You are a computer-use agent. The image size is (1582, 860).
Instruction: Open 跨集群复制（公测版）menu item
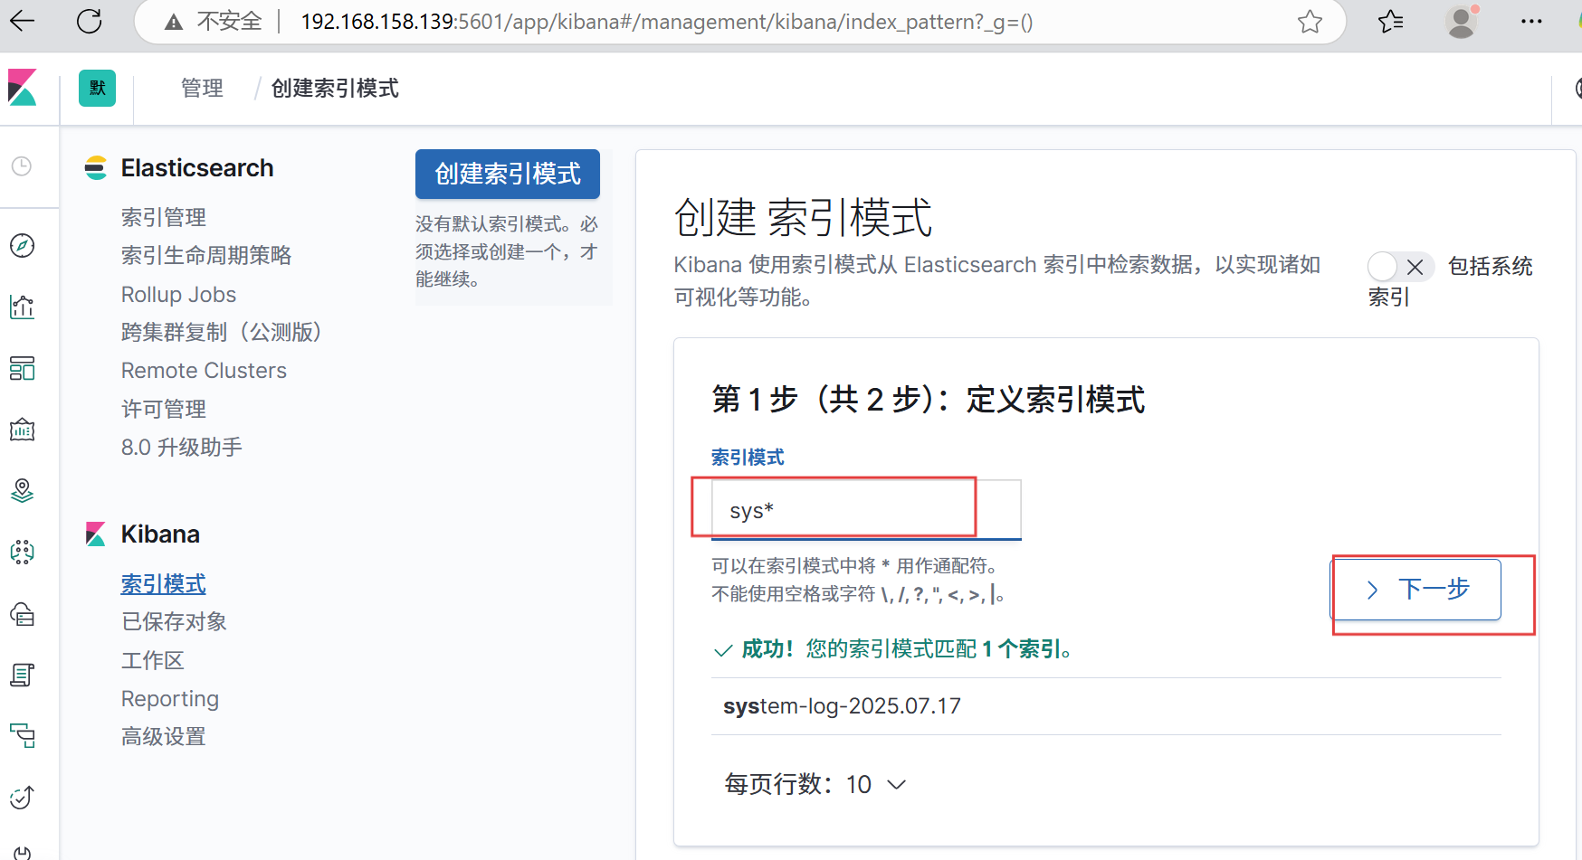point(223,333)
